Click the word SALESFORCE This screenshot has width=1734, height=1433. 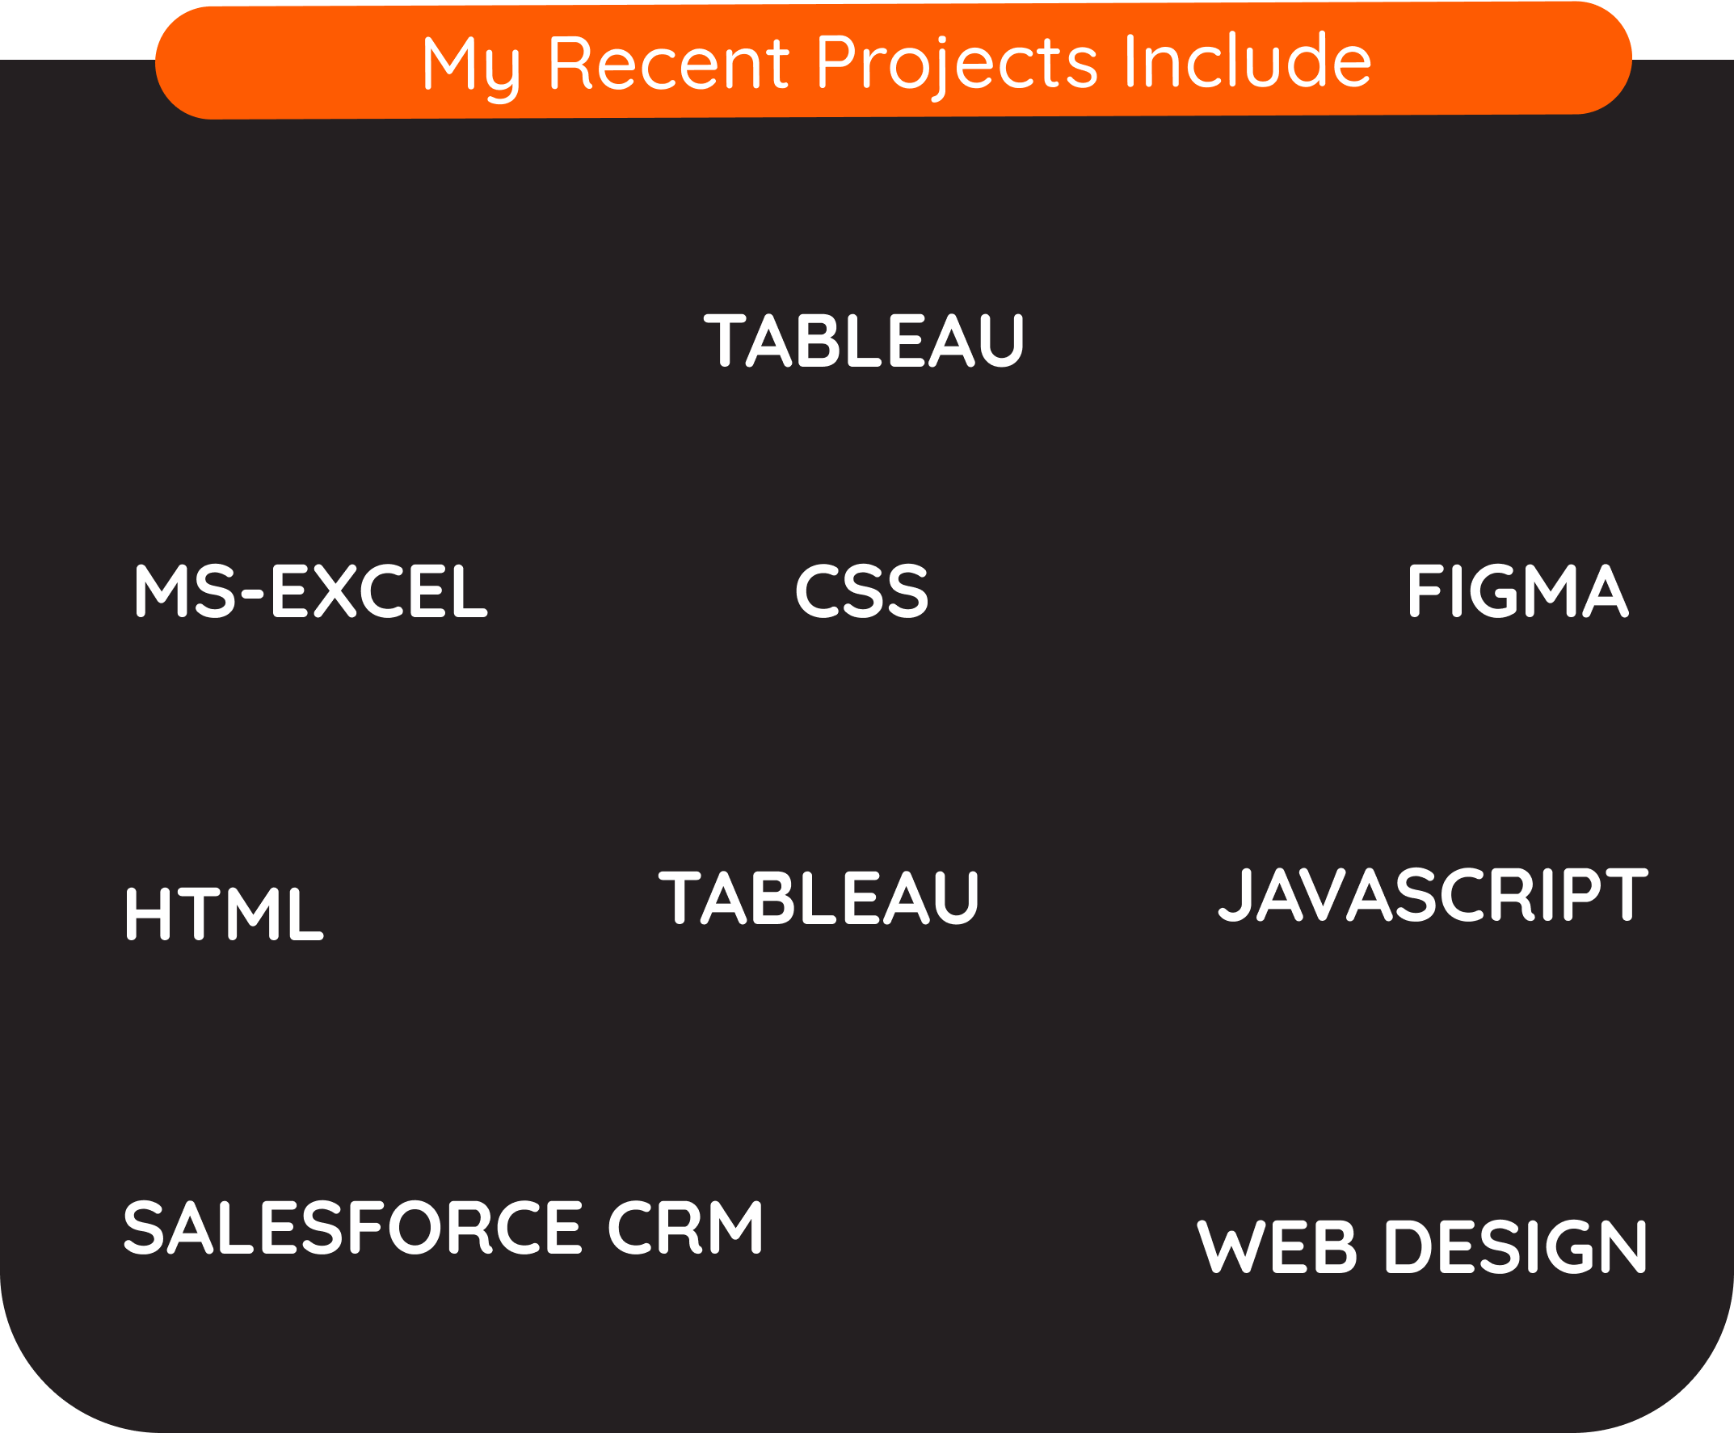pos(352,1228)
